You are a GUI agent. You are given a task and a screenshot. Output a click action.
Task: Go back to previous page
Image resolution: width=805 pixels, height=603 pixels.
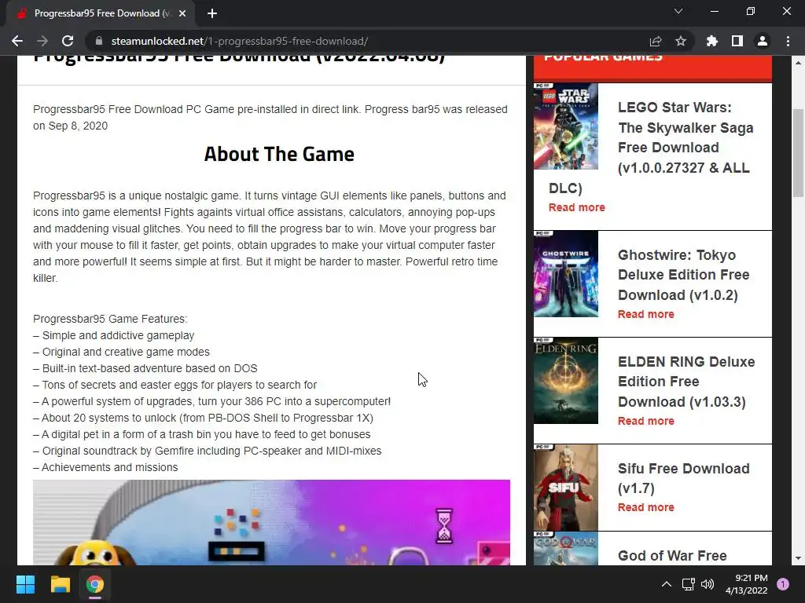click(x=17, y=41)
